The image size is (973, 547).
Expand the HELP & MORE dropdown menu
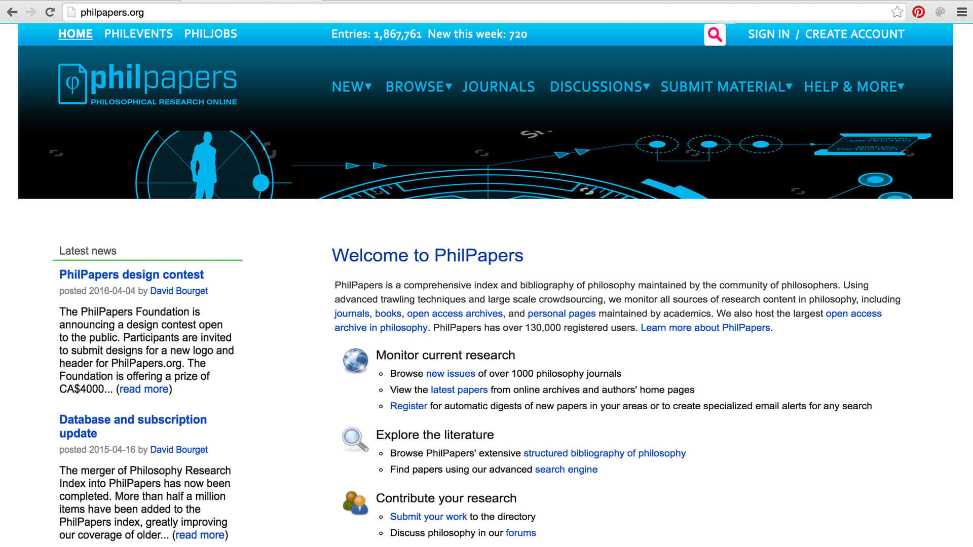(854, 87)
